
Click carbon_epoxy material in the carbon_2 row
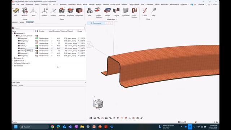pyautogui.click(x=72, y=46)
